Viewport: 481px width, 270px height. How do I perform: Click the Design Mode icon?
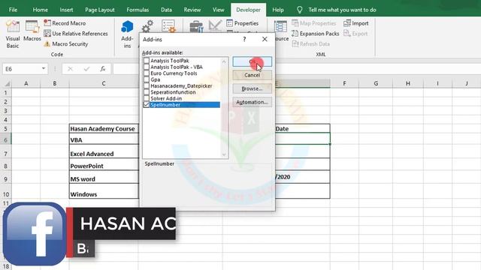point(215,25)
